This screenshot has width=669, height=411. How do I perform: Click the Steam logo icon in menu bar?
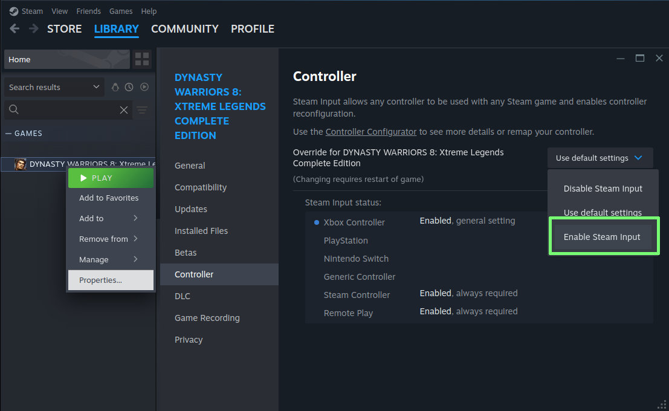click(14, 11)
